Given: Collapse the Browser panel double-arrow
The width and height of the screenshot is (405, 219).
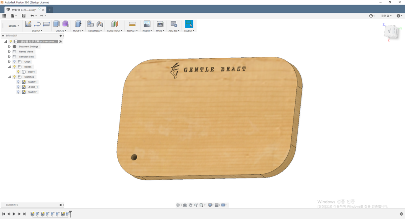Looking at the screenshot, I should tap(3, 36).
